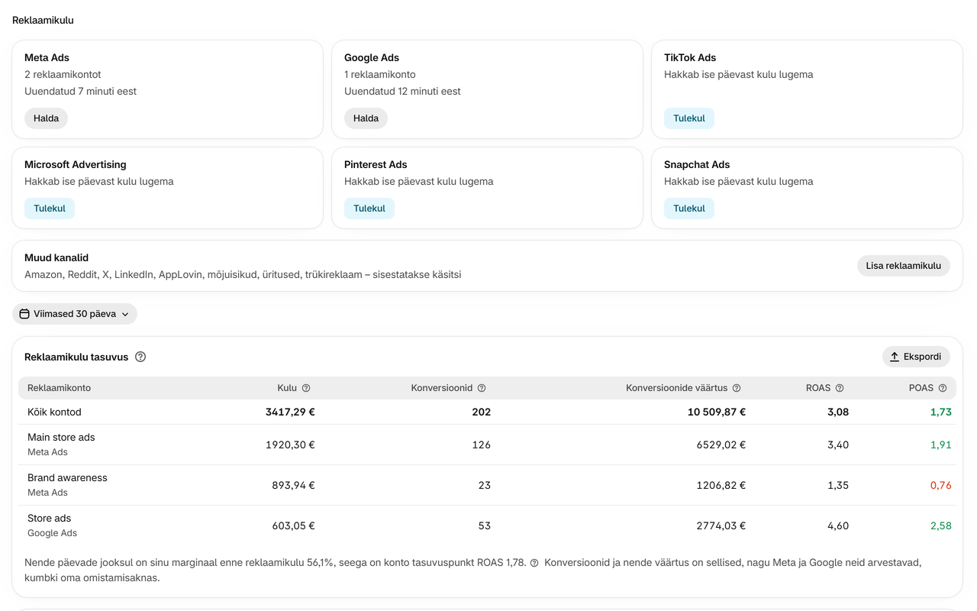Select the Main store ads row
Screen dimensions: 977x611
point(487,445)
